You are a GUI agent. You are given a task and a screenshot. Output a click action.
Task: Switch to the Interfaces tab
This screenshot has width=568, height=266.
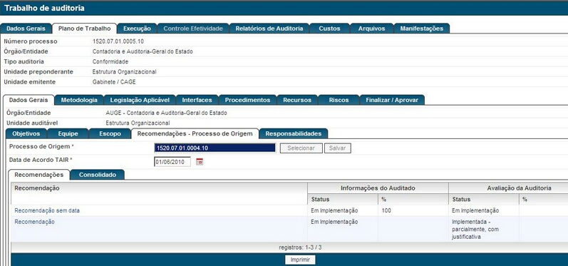197,100
